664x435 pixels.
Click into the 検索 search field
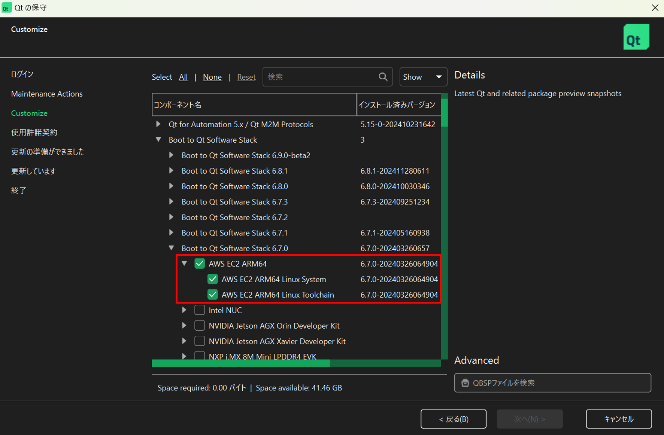click(320, 77)
